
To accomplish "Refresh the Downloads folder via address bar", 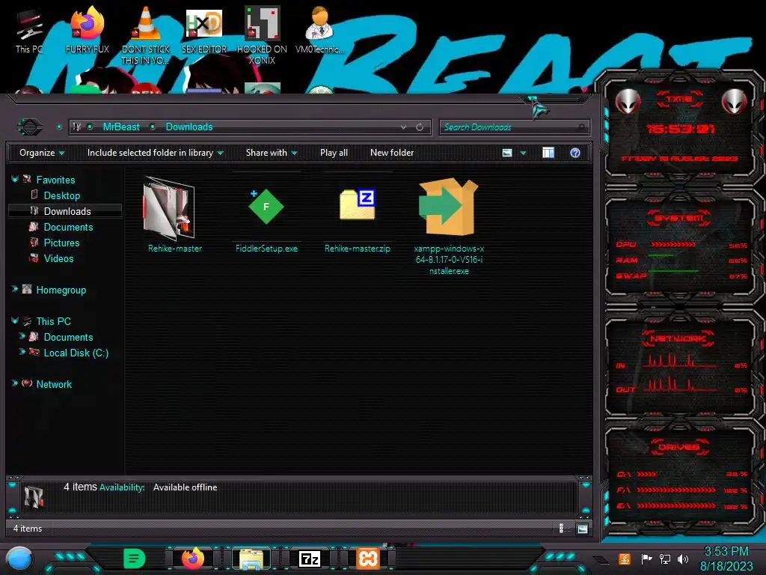I will click(x=420, y=127).
